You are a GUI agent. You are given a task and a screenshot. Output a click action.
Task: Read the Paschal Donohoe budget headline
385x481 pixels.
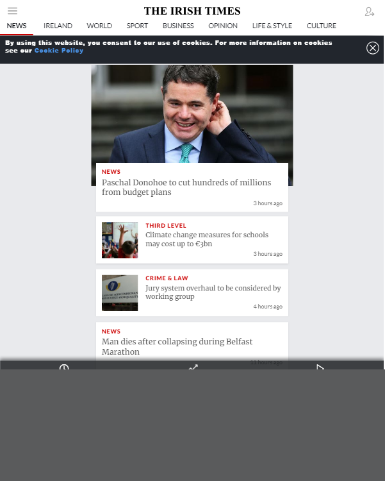coord(186,187)
